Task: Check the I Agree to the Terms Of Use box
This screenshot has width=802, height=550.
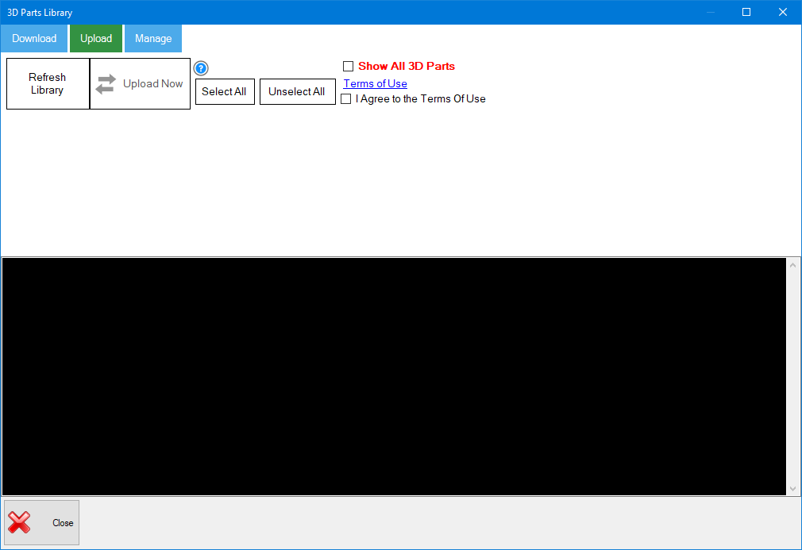Action: click(x=345, y=98)
